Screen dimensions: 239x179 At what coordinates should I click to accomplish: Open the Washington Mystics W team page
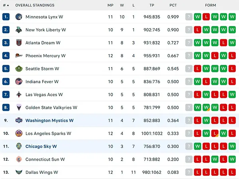coord(49,121)
